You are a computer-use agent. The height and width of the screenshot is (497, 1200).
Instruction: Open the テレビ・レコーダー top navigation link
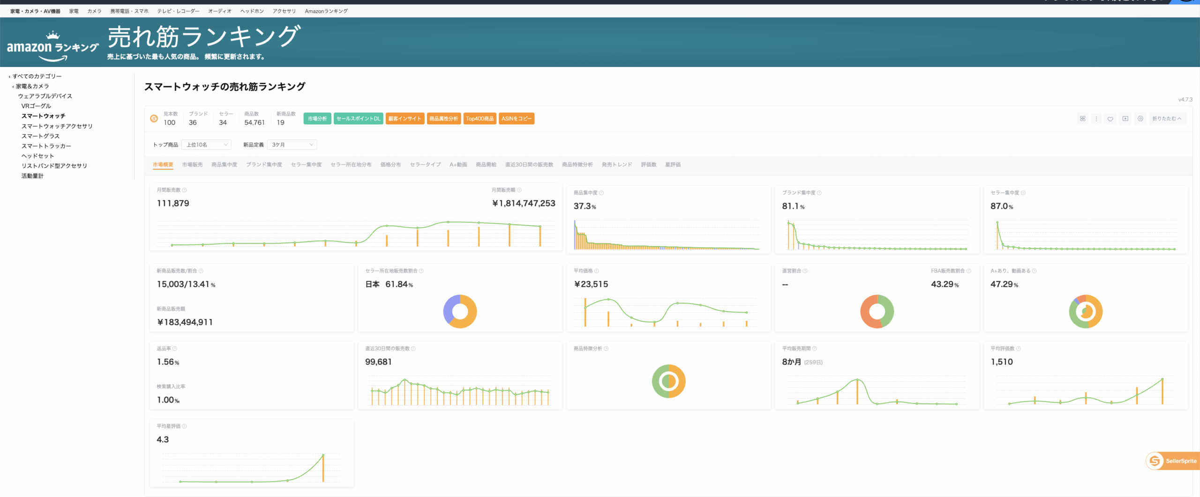(x=178, y=11)
